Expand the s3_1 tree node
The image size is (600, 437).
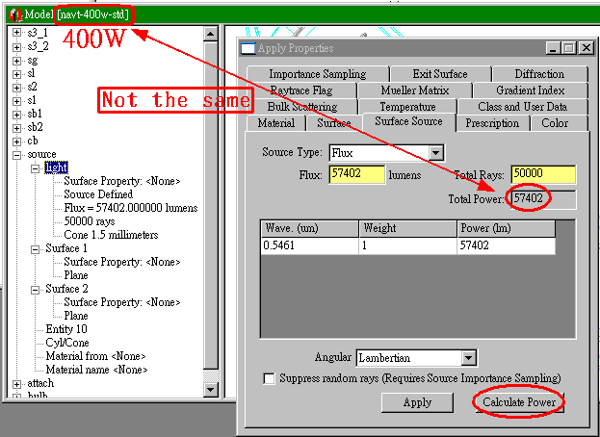[x=16, y=33]
